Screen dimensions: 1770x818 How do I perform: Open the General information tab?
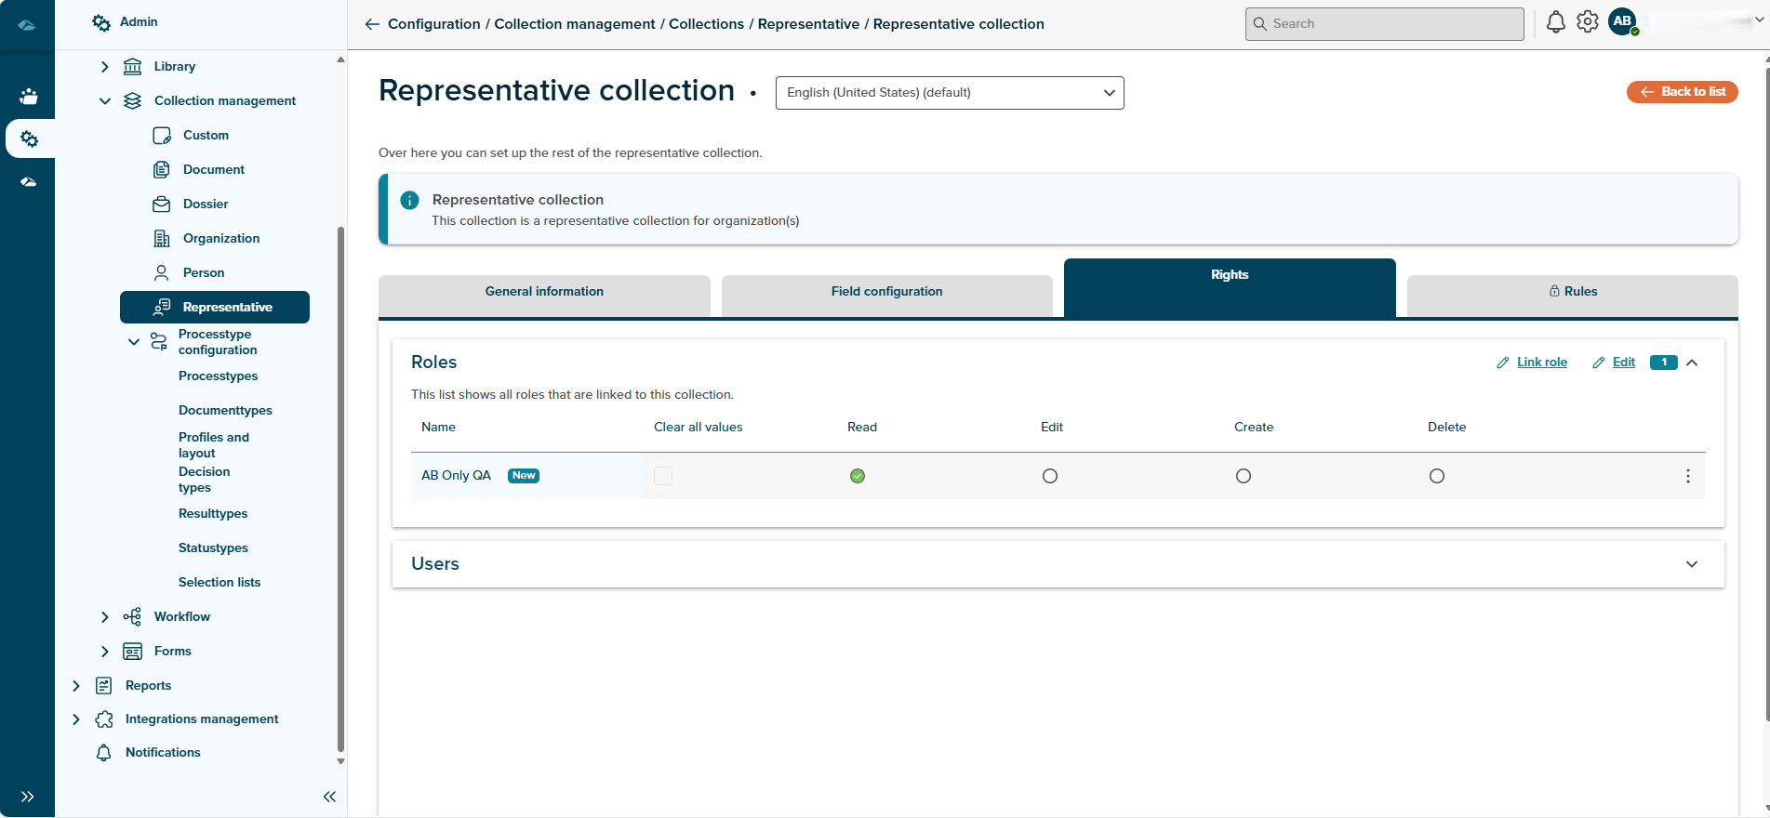coord(544,292)
